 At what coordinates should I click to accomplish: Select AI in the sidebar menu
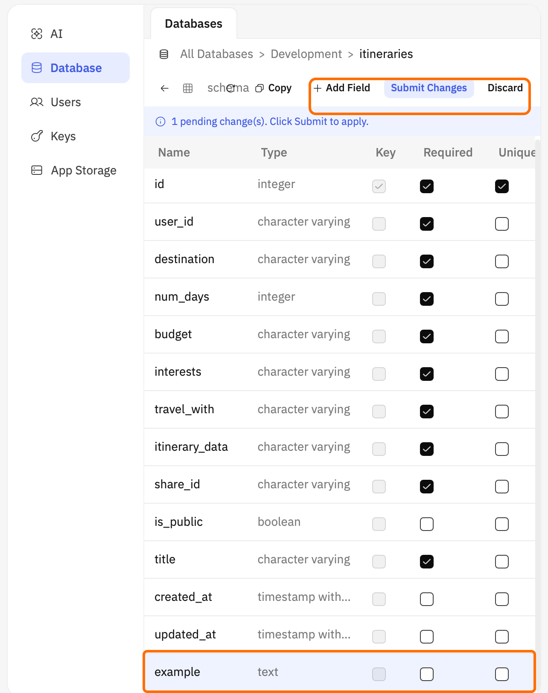pyautogui.click(x=76, y=34)
